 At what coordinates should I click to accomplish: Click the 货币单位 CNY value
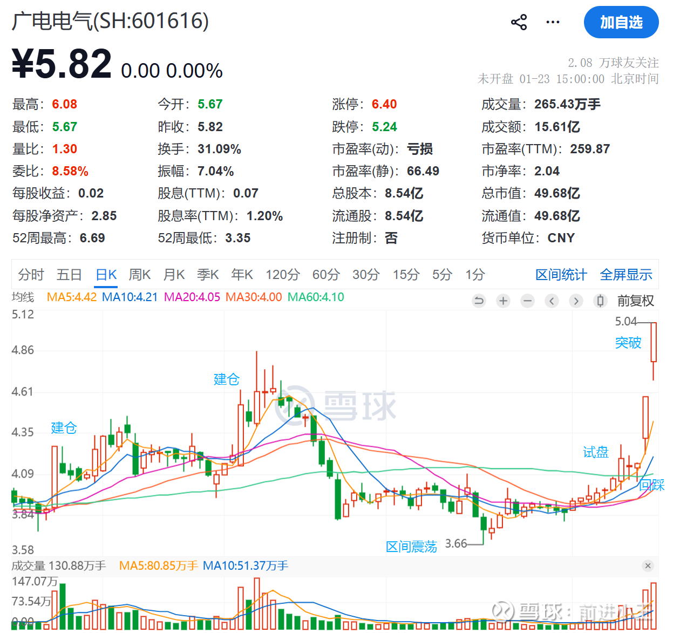[x=561, y=238]
